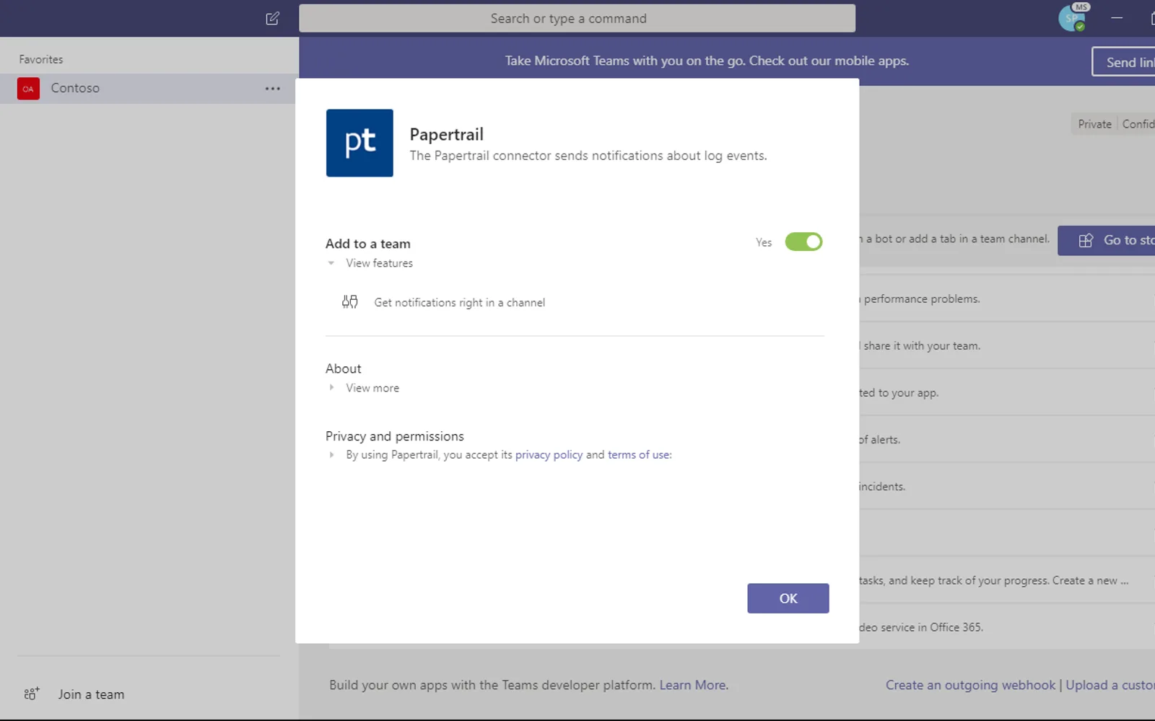The image size is (1155, 721).
Task: Click the Papertrail title text
Action: pyautogui.click(x=447, y=135)
